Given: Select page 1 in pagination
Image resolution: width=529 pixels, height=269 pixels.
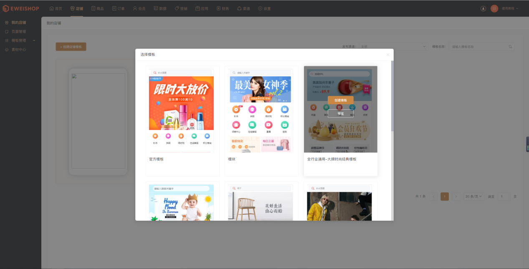Looking at the screenshot, I should [445, 196].
